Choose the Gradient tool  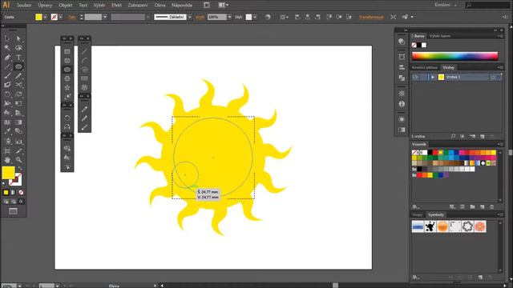tap(18, 122)
